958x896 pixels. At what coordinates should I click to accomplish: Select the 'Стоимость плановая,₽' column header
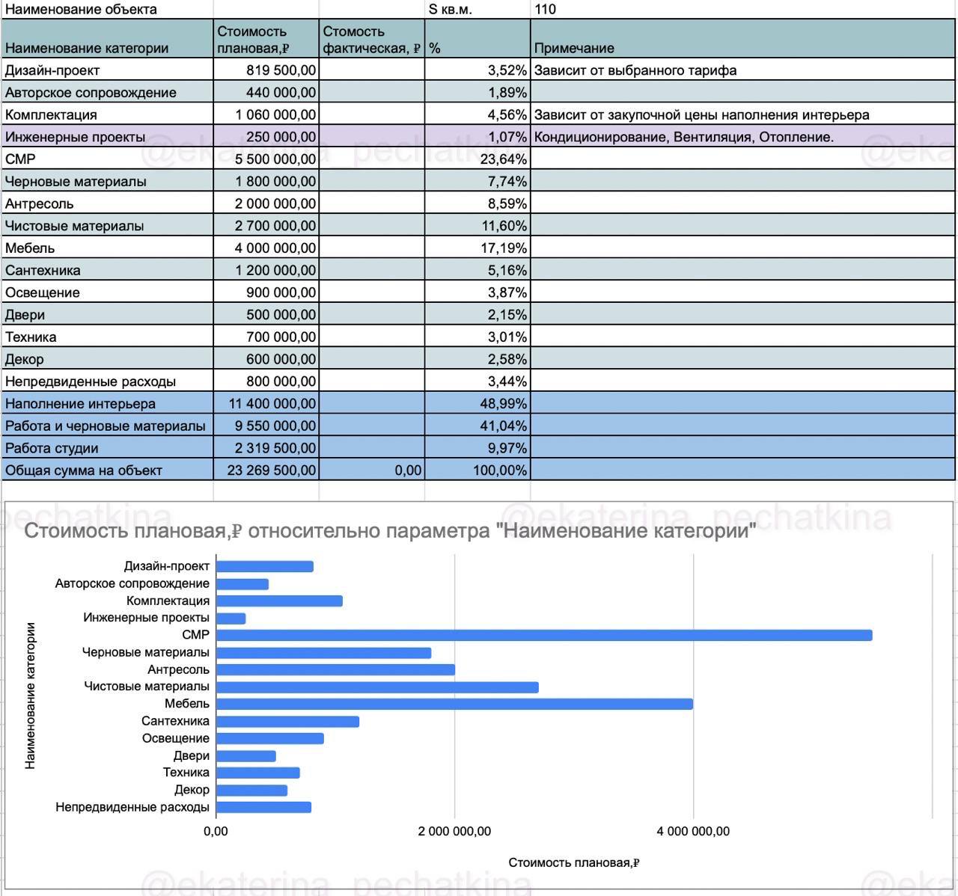pyautogui.click(x=266, y=39)
